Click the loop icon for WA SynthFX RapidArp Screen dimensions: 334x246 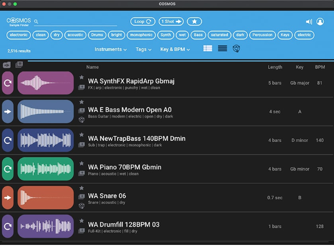(x=8, y=83)
